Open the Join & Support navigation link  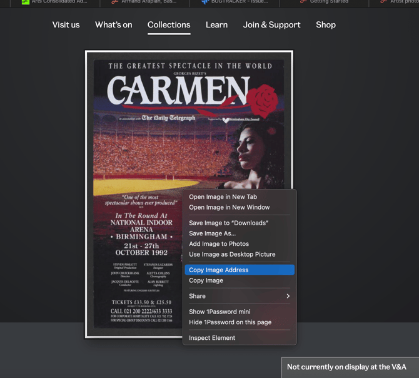pyautogui.click(x=272, y=25)
